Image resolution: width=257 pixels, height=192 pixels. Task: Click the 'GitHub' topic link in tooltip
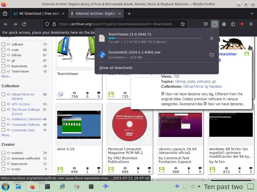pos(180,81)
